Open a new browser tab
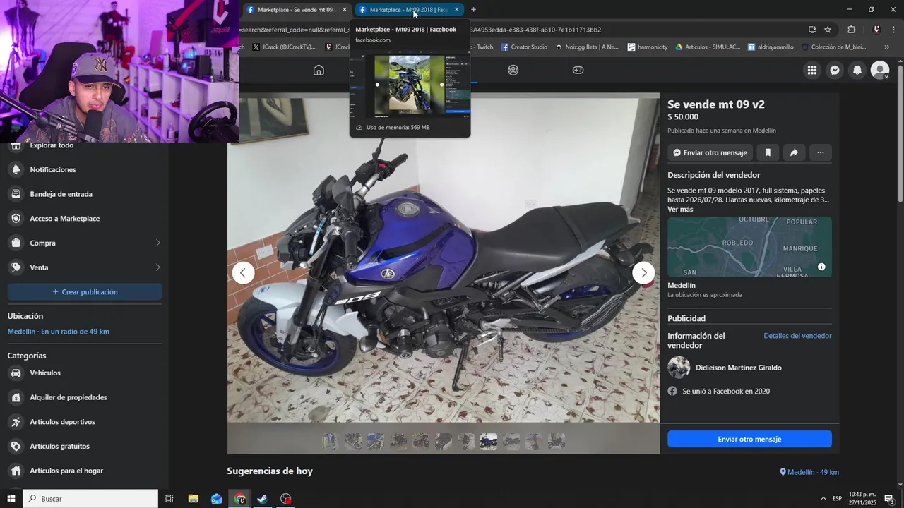Screen dimensions: 904x508 click(473, 10)
